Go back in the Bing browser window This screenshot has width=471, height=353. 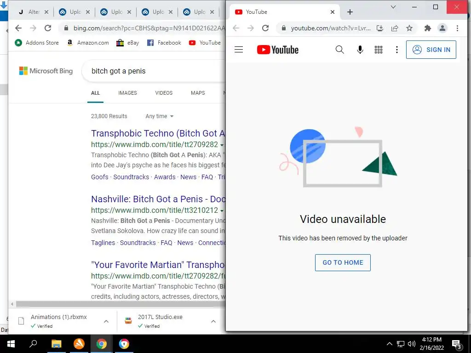(18, 28)
